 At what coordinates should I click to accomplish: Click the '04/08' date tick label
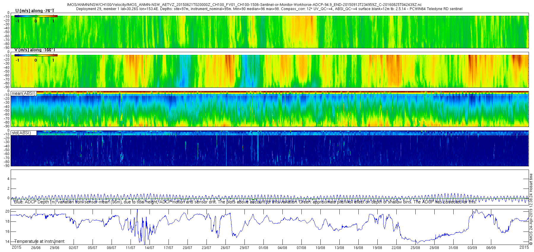[x=282, y=248]
